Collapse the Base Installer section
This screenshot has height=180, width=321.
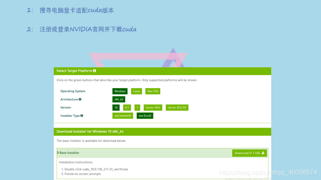[58, 153]
